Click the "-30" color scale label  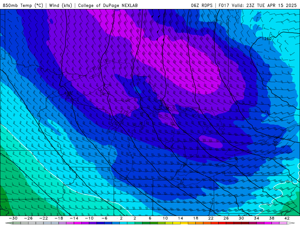(13, 218)
